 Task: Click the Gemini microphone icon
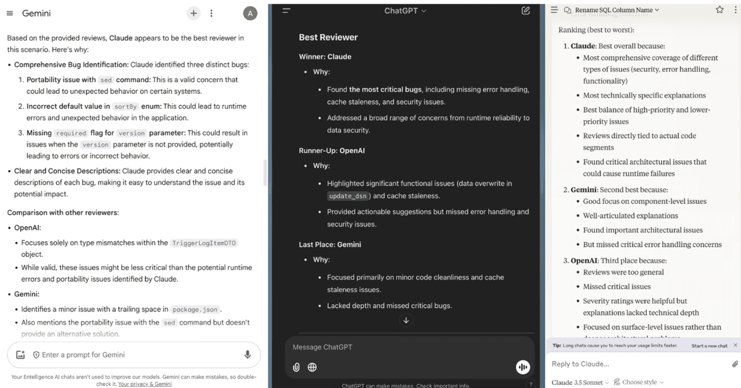pyautogui.click(x=247, y=354)
